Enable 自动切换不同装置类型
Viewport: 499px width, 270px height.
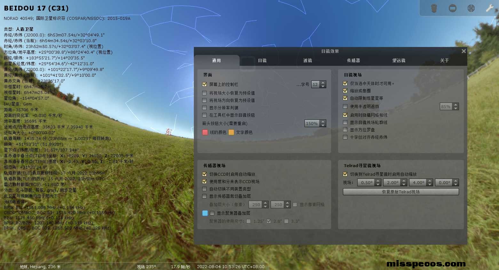pyautogui.click(x=205, y=189)
